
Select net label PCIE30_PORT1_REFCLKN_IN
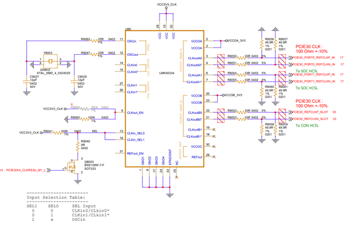313,81
